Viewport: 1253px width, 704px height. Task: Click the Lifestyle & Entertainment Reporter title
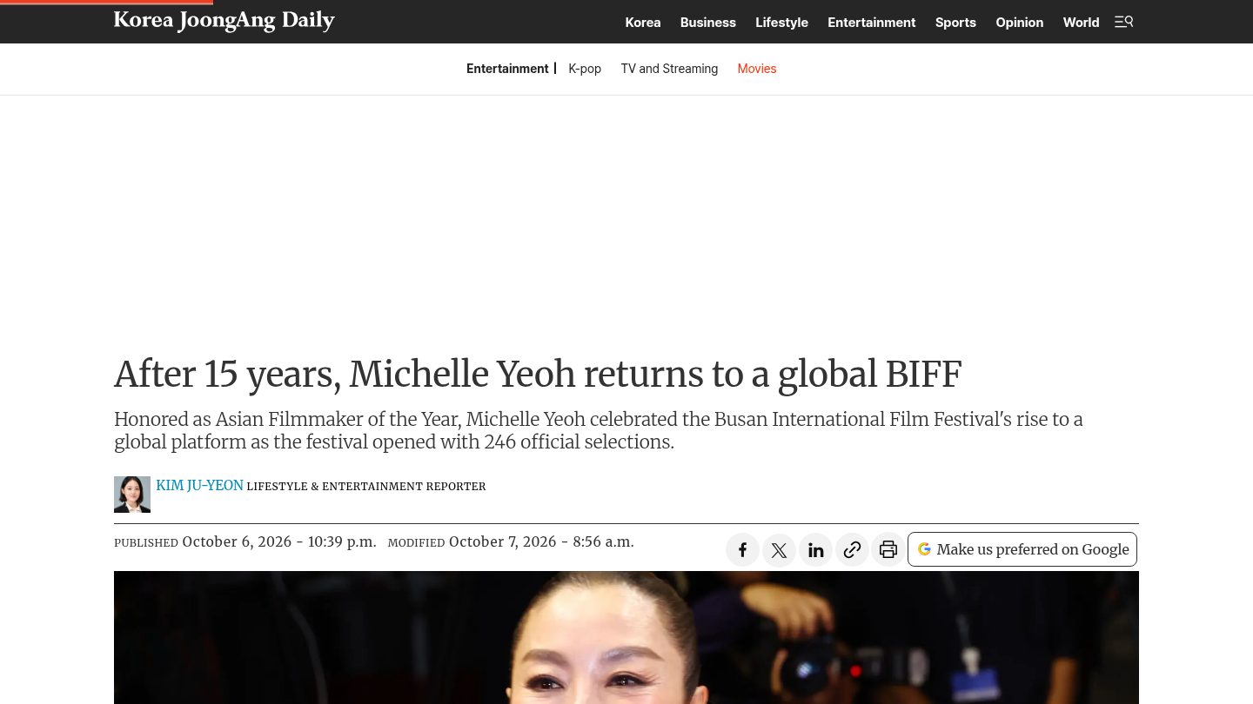(366, 487)
